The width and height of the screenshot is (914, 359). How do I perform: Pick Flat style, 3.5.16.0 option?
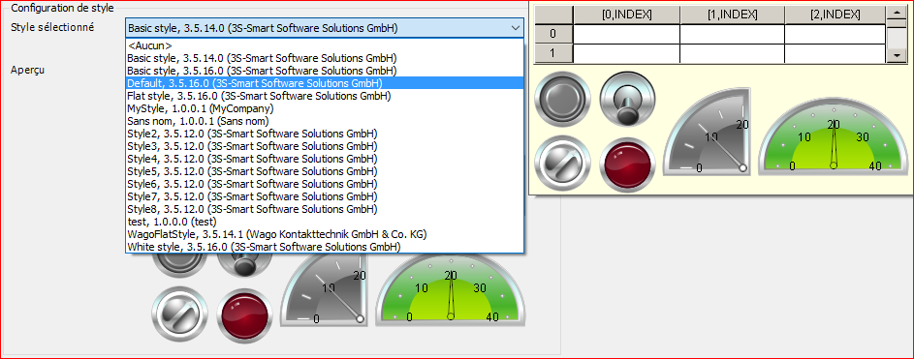click(325, 96)
